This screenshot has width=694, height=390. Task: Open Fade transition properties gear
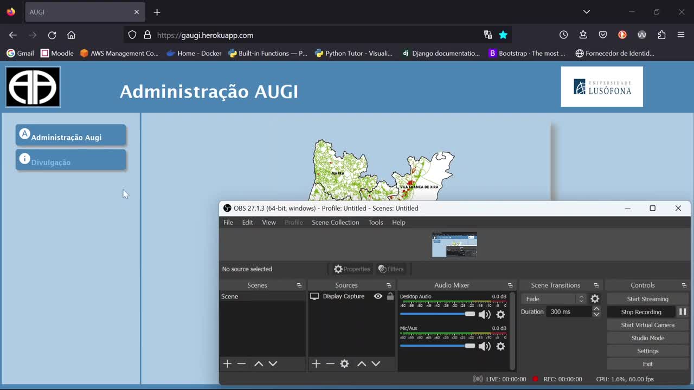595,299
